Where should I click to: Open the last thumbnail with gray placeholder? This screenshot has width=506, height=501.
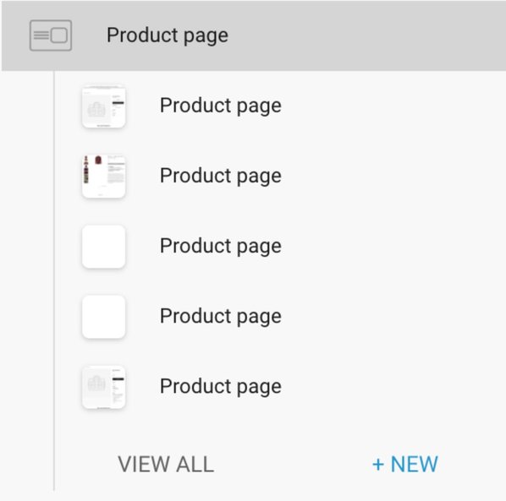[x=103, y=387]
